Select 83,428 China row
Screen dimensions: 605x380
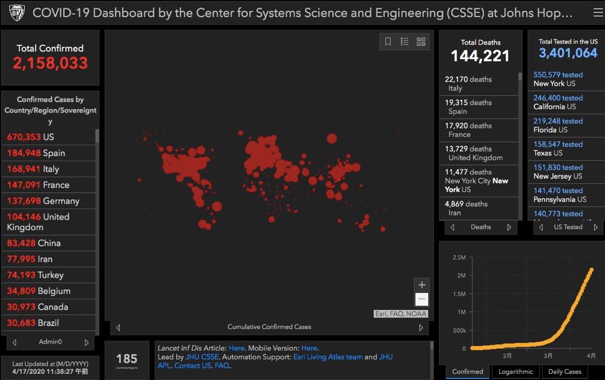click(x=48, y=243)
